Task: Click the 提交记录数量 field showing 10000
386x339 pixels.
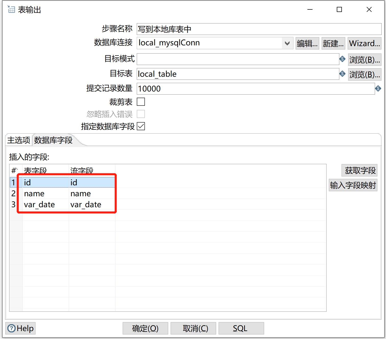Action: pos(256,89)
